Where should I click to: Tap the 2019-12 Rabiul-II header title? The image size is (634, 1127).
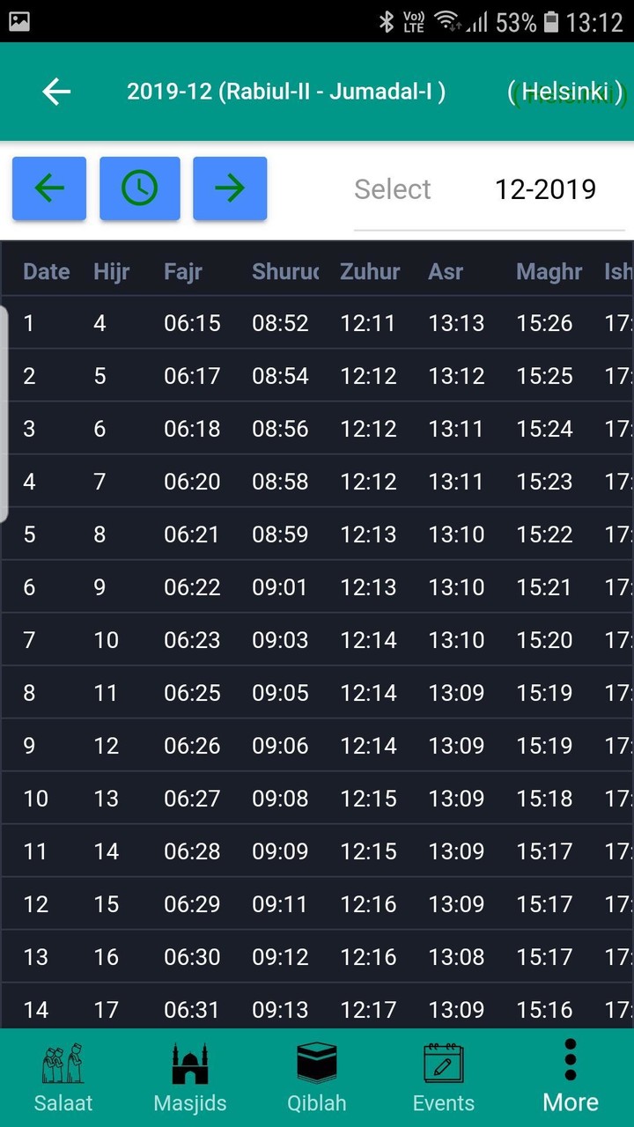(286, 92)
